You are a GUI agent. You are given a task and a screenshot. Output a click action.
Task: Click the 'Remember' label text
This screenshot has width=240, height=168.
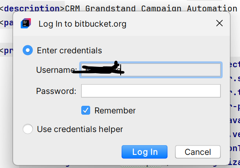[x=115, y=110]
